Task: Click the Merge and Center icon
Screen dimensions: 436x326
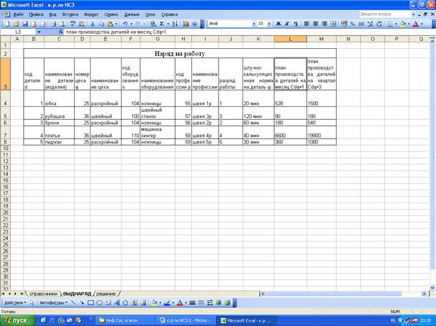Action: [333, 24]
